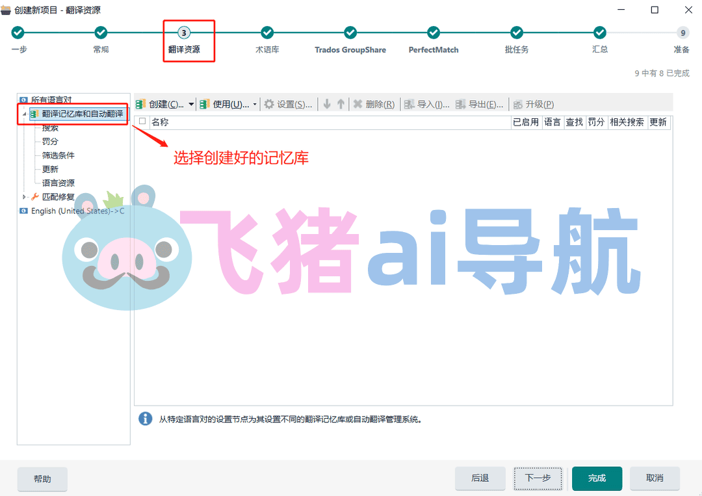702x496 pixels.
Task: Collapse the 翻译记忆库和自动翻译 tree node
Action: 25,114
